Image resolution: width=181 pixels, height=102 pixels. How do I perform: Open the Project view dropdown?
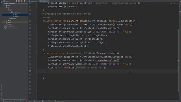[x=7, y=1]
